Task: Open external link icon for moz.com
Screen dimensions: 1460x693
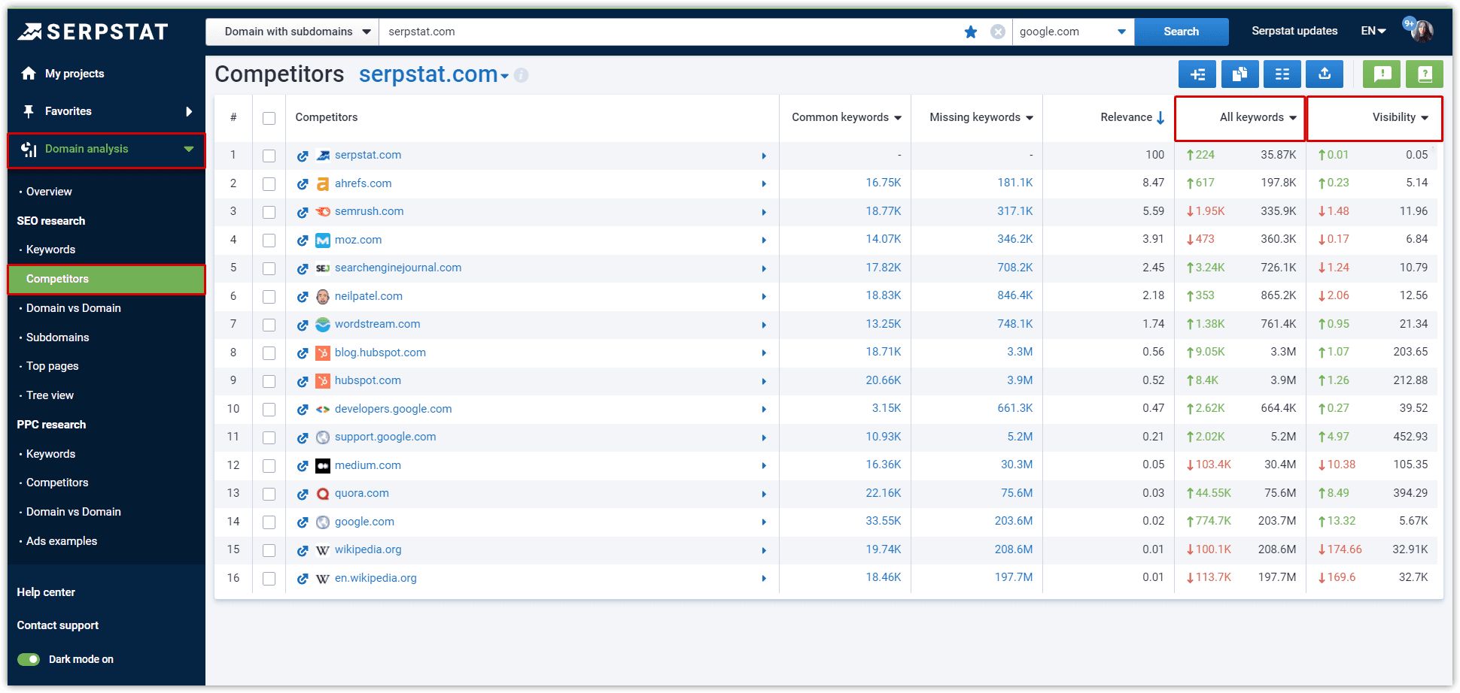Action: [303, 241]
